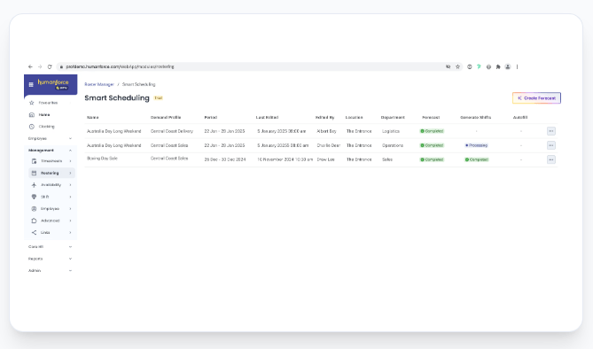Open the Employee item under Management via its person icon

[34, 209]
